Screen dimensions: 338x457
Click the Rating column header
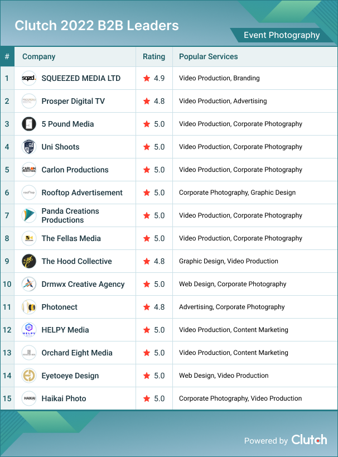point(154,56)
